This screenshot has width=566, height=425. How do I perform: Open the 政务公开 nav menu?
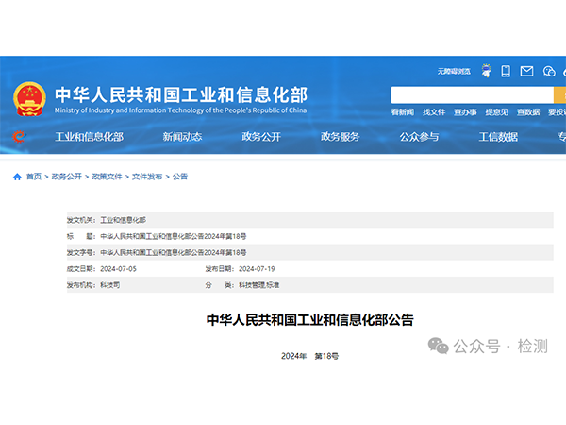(x=261, y=137)
